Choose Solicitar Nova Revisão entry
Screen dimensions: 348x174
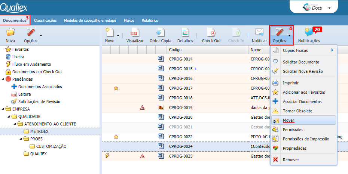coord(303,71)
